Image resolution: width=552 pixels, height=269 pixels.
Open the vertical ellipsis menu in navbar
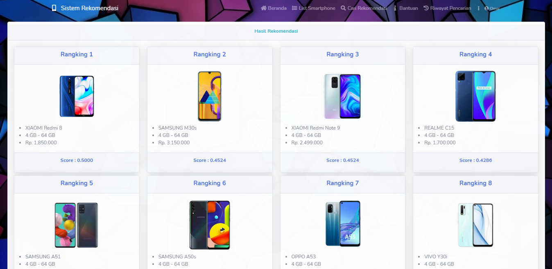478,8
